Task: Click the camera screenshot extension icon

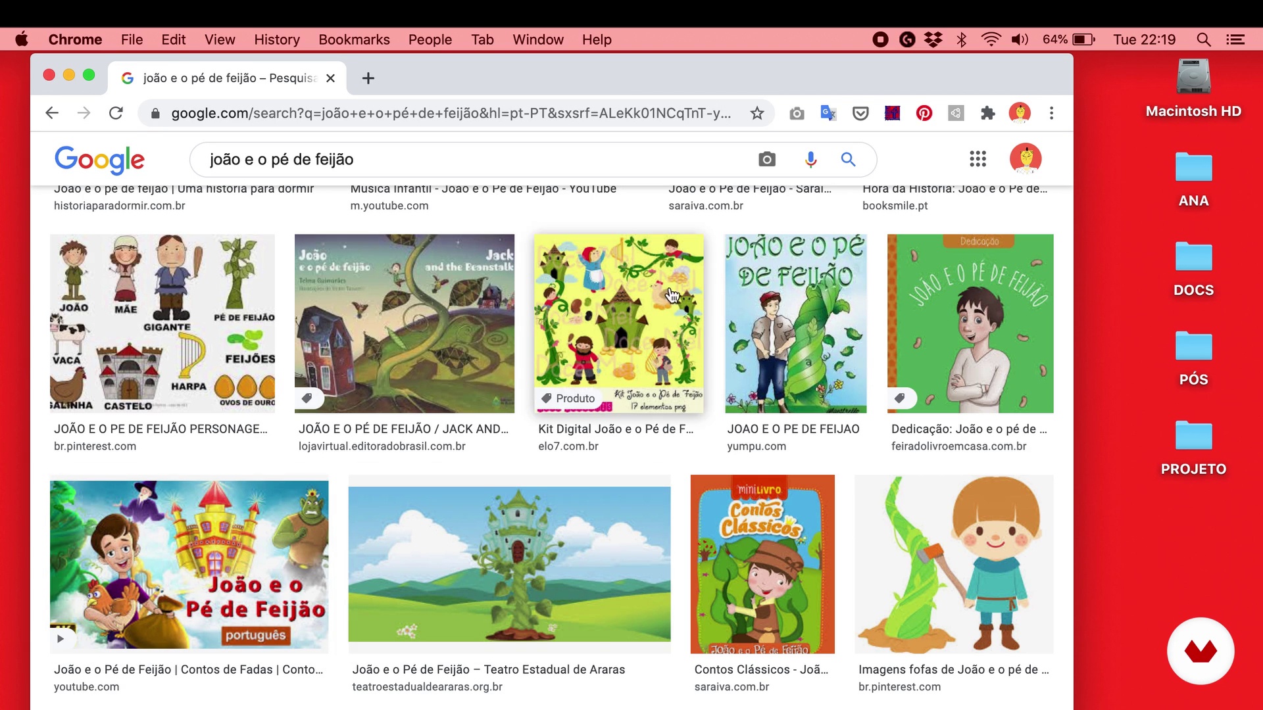Action: pos(797,114)
